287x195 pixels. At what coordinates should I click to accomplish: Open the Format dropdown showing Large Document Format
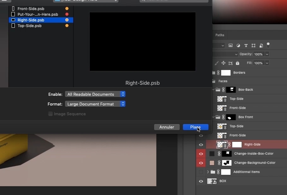[x=95, y=104]
